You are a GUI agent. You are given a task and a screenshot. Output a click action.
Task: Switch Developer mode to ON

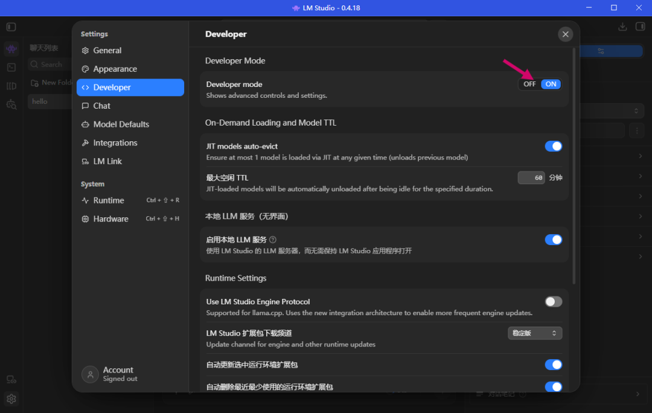pyautogui.click(x=551, y=84)
